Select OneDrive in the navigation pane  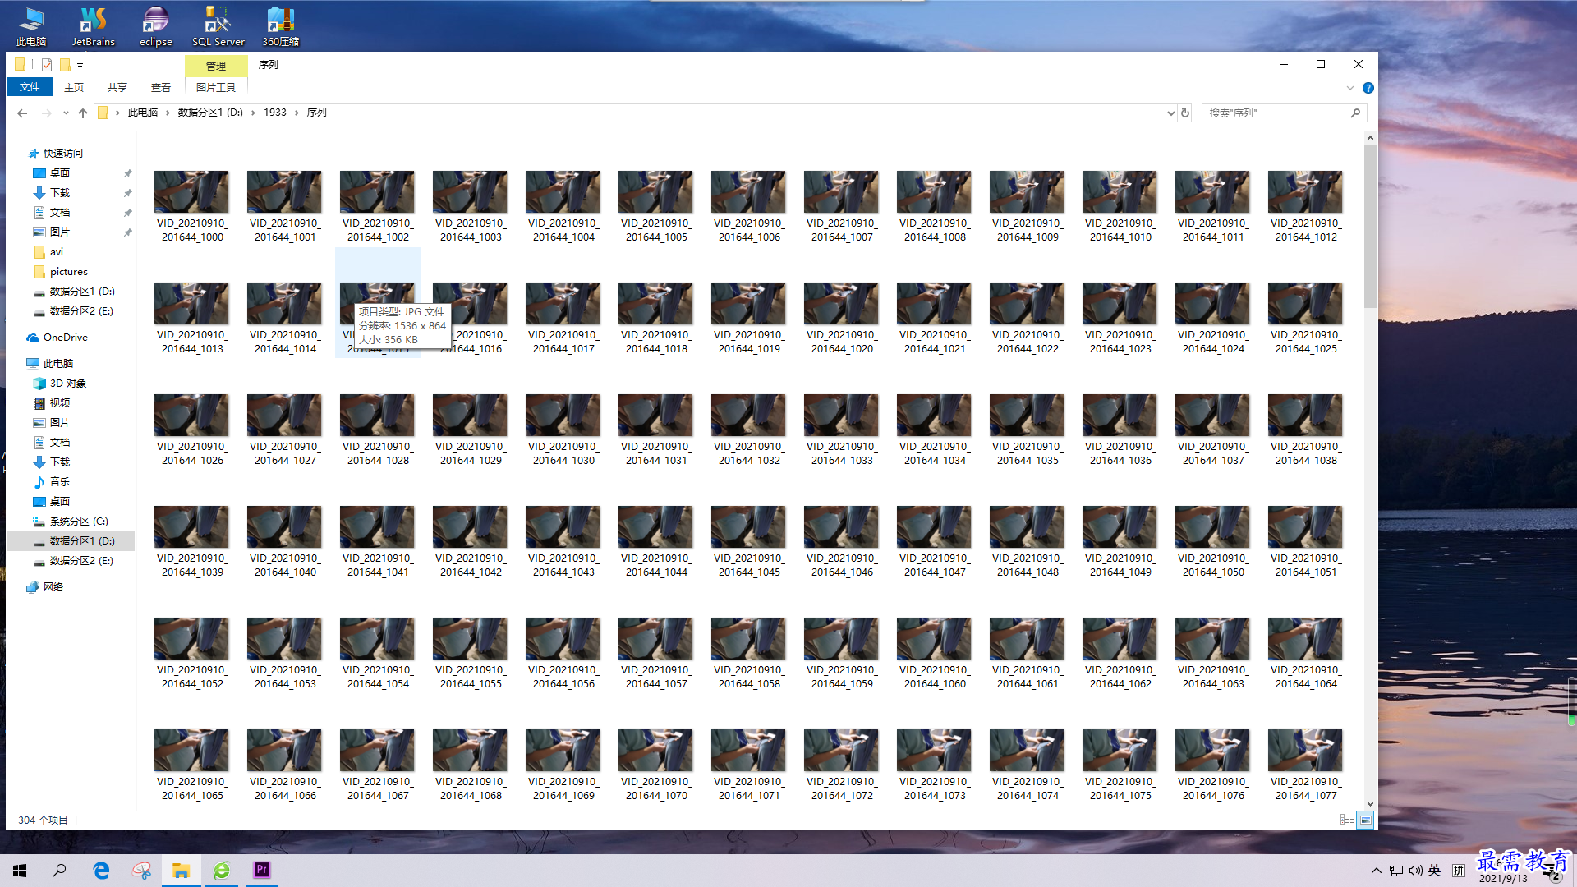point(66,338)
